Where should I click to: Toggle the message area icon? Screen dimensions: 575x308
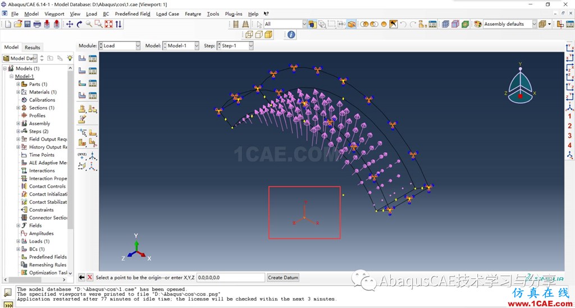[8, 292]
